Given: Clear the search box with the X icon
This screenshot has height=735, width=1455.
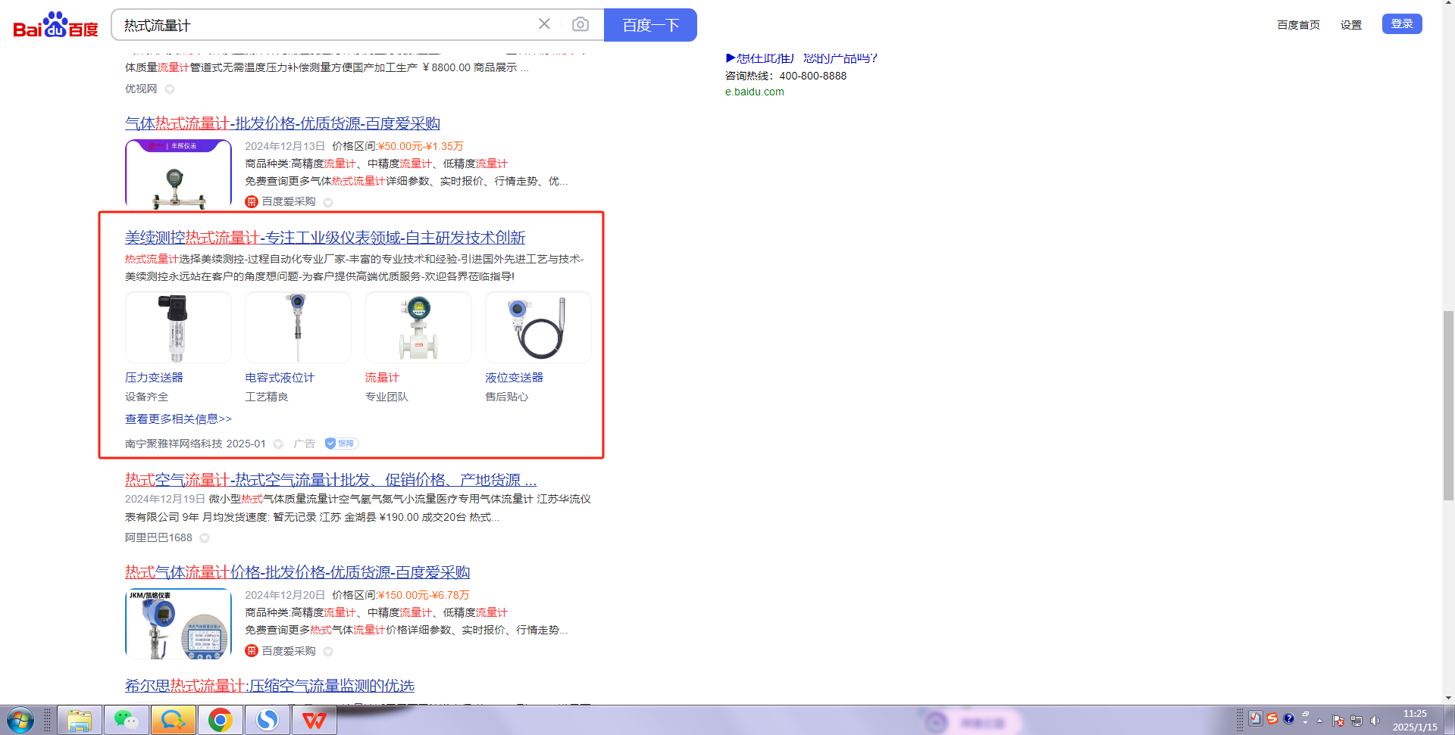Looking at the screenshot, I should click(544, 24).
